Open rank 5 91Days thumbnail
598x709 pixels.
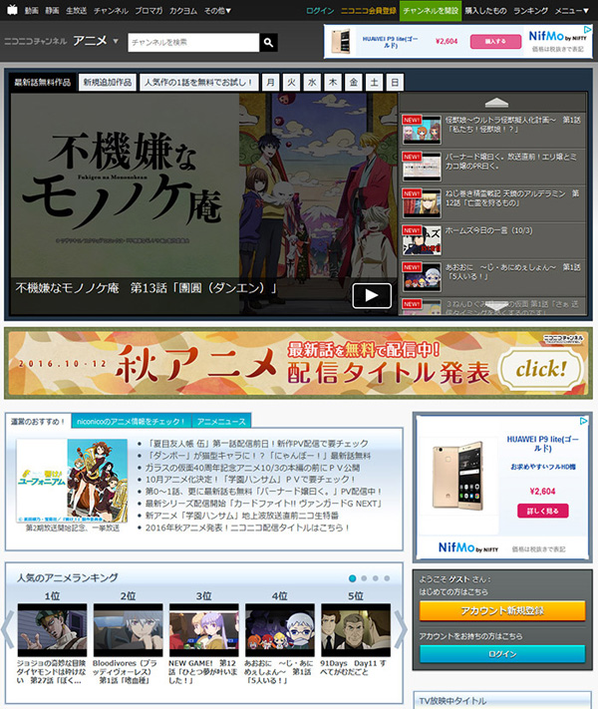pos(356,630)
